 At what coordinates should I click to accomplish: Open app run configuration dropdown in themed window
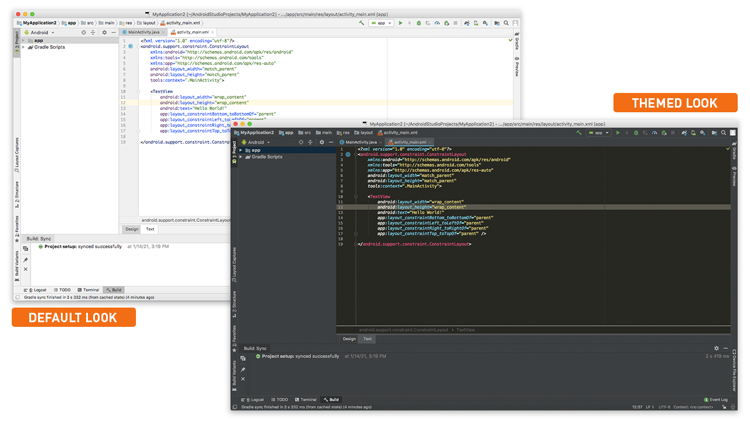point(598,133)
